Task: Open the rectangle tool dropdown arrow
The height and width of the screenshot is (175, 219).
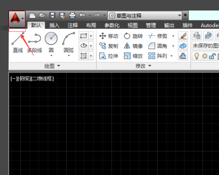Action: (91, 36)
